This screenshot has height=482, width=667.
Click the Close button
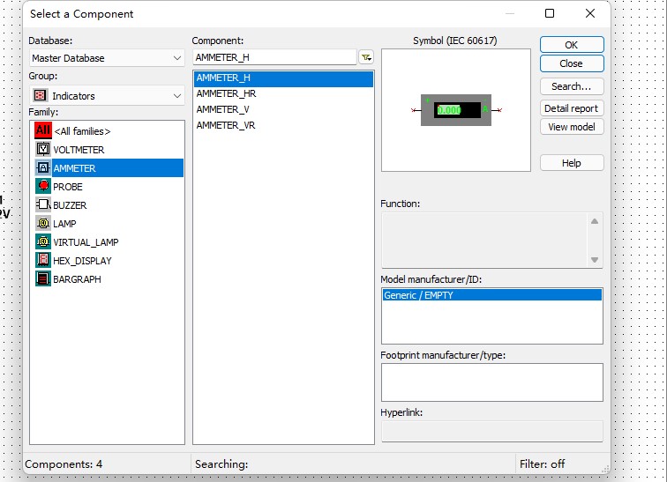click(572, 63)
